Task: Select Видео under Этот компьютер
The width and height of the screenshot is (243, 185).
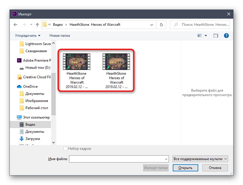Action: coord(30,125)
